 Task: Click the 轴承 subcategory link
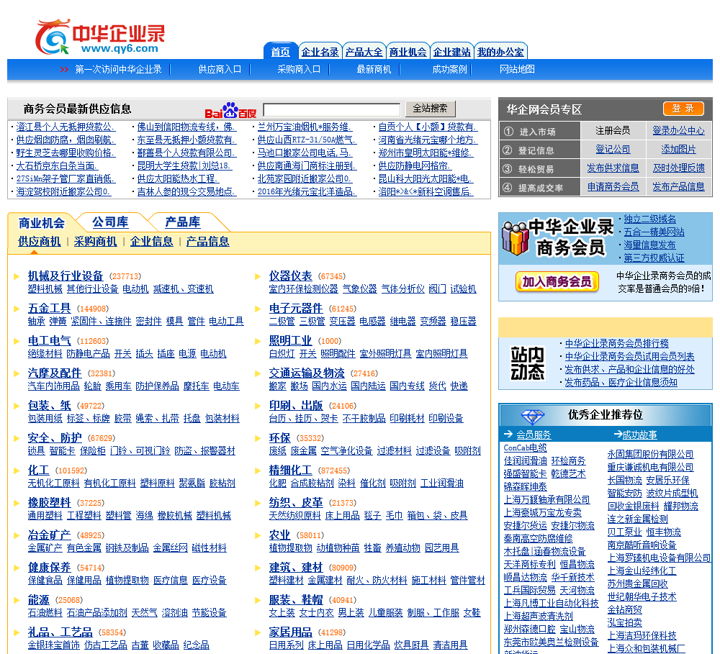36,322
